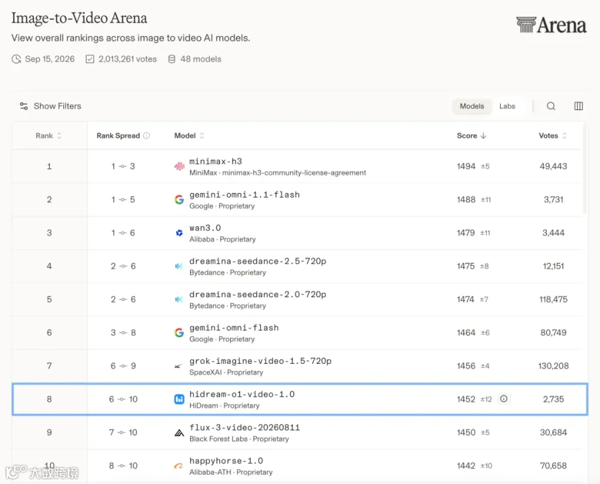Click the info icon on hidream-o1-video-1.0 row
Image resolution: width=600 pixels, height=484 pixels.
coord(503,399)
